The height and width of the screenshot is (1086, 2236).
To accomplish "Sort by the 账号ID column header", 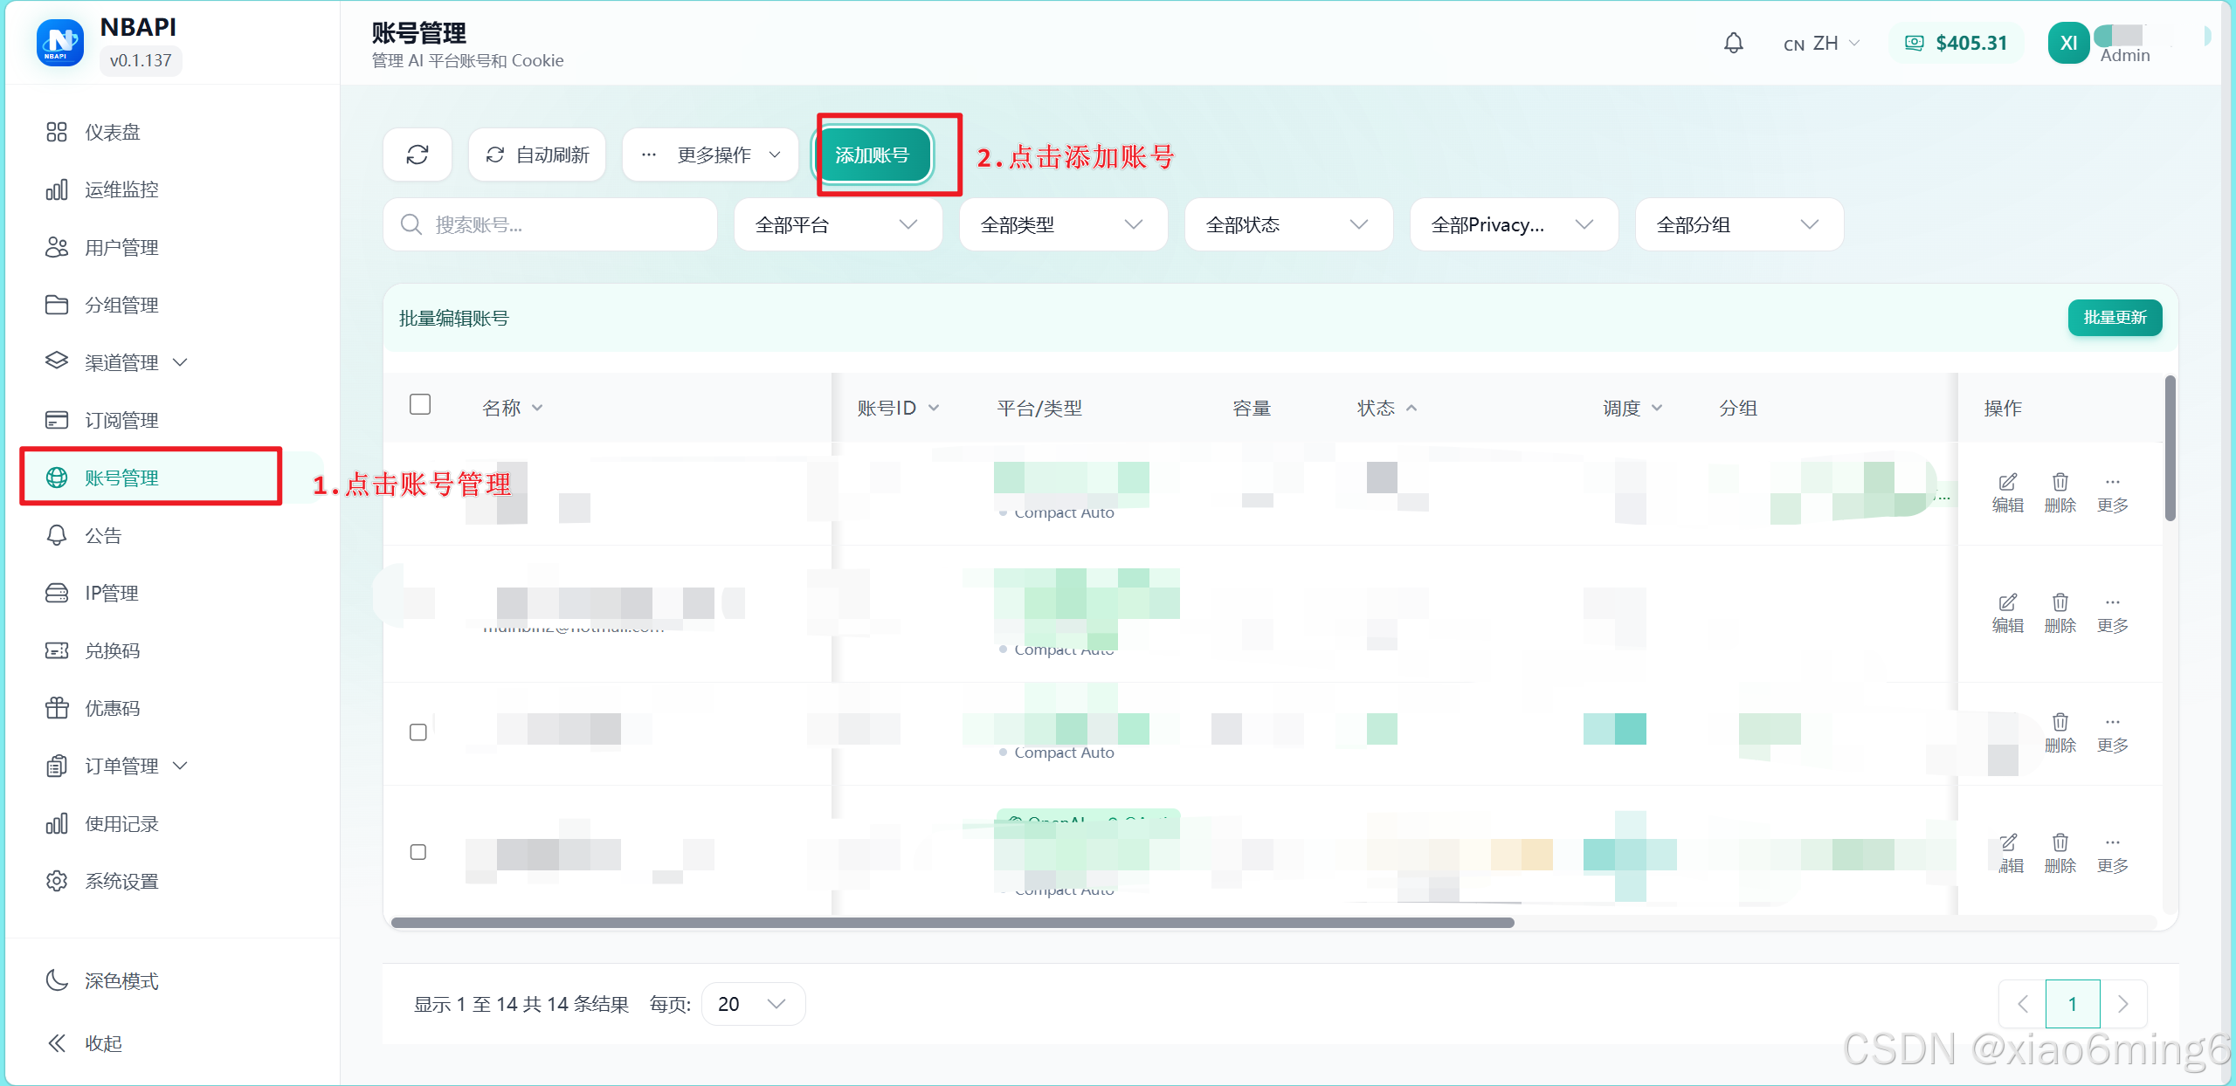I will [x=899, y=408].
